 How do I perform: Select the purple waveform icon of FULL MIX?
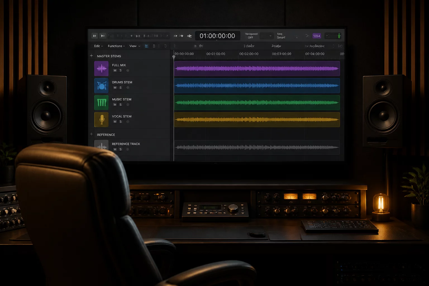tap(101, 68)
